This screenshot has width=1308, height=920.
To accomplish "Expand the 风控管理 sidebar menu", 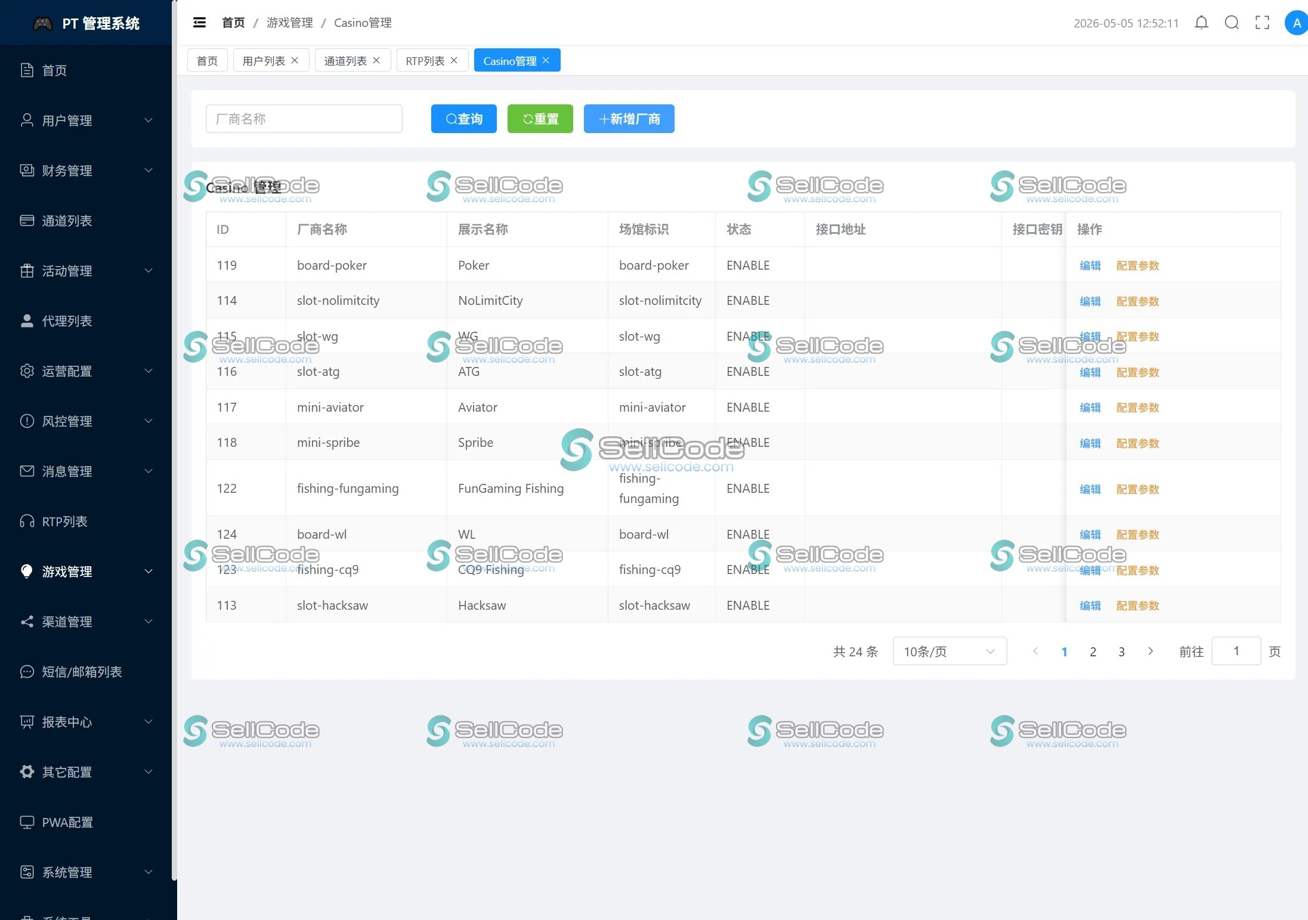I will pyautogui.click(x=86, y=421).
